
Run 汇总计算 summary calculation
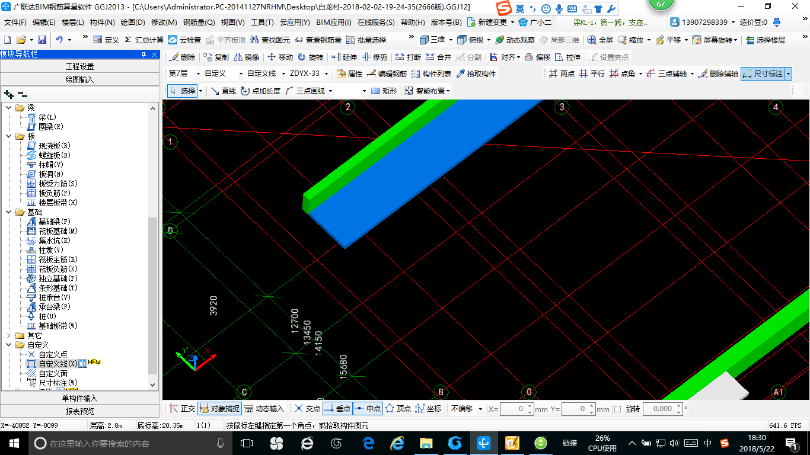tap(144, 40)
